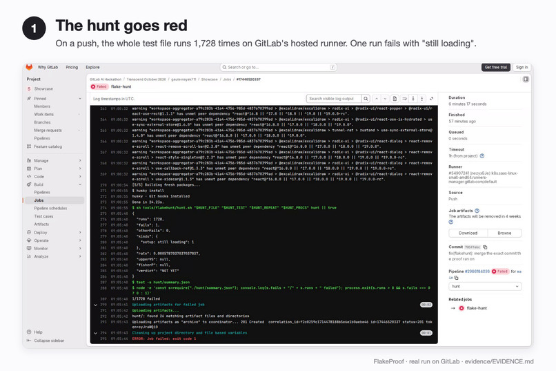This screenshot has height=371, width=556.
Task: Expand the Manage menu
Action: [x=80, y=160]
